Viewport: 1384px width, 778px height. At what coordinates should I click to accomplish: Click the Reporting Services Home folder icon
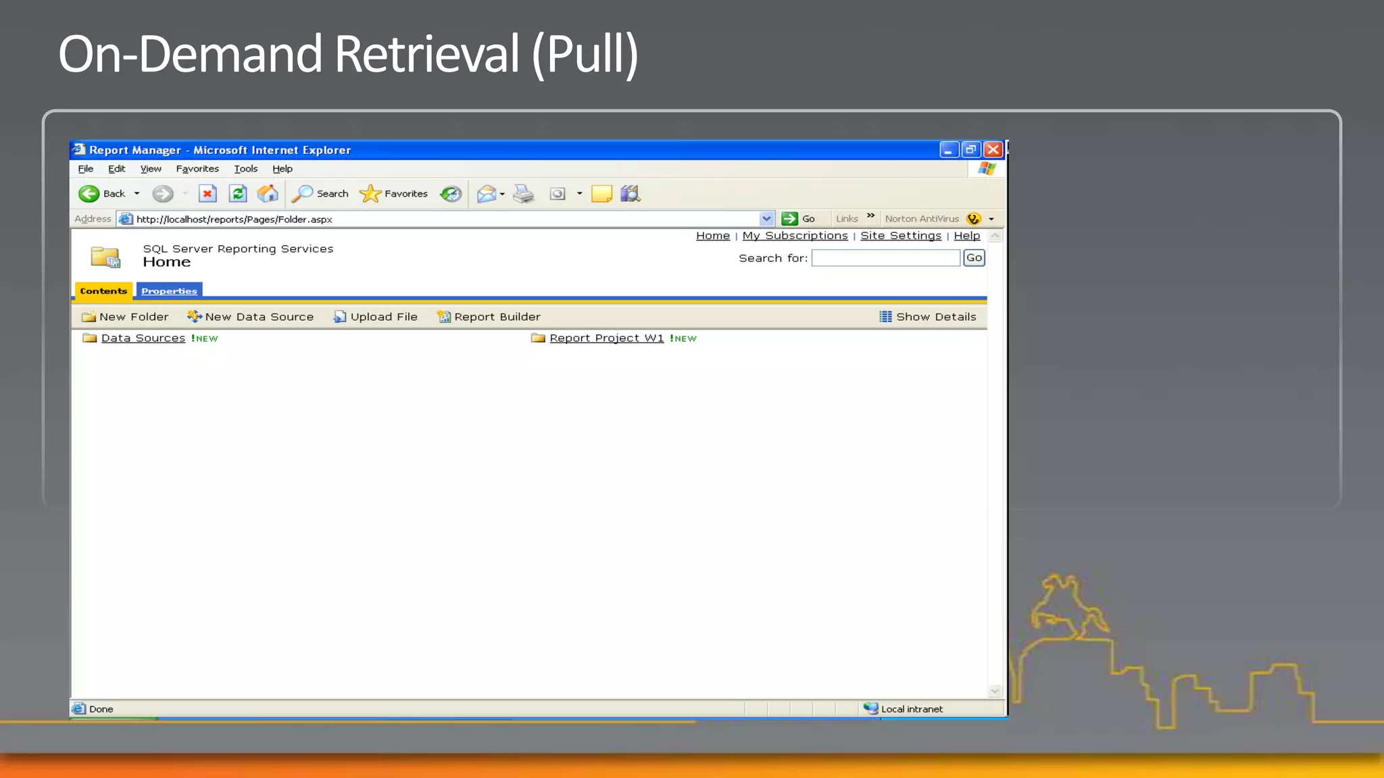pos(105,257)
